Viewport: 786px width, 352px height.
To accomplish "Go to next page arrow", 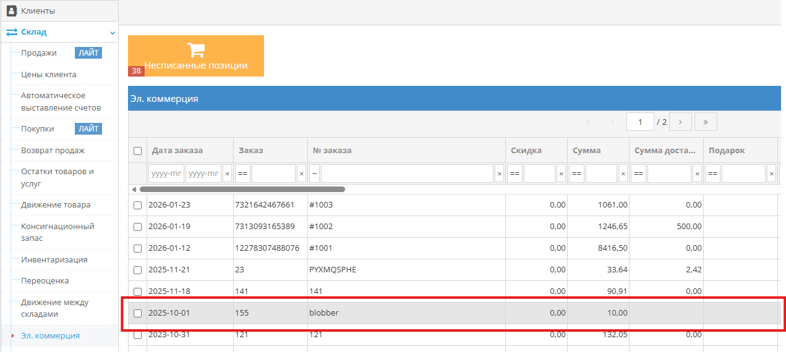I will 680,122.
